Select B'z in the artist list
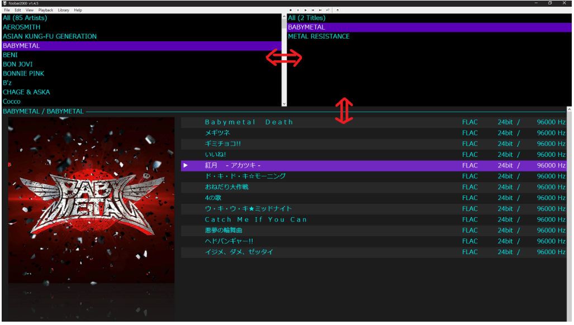 pyautogui.click(x=141, y=83)
